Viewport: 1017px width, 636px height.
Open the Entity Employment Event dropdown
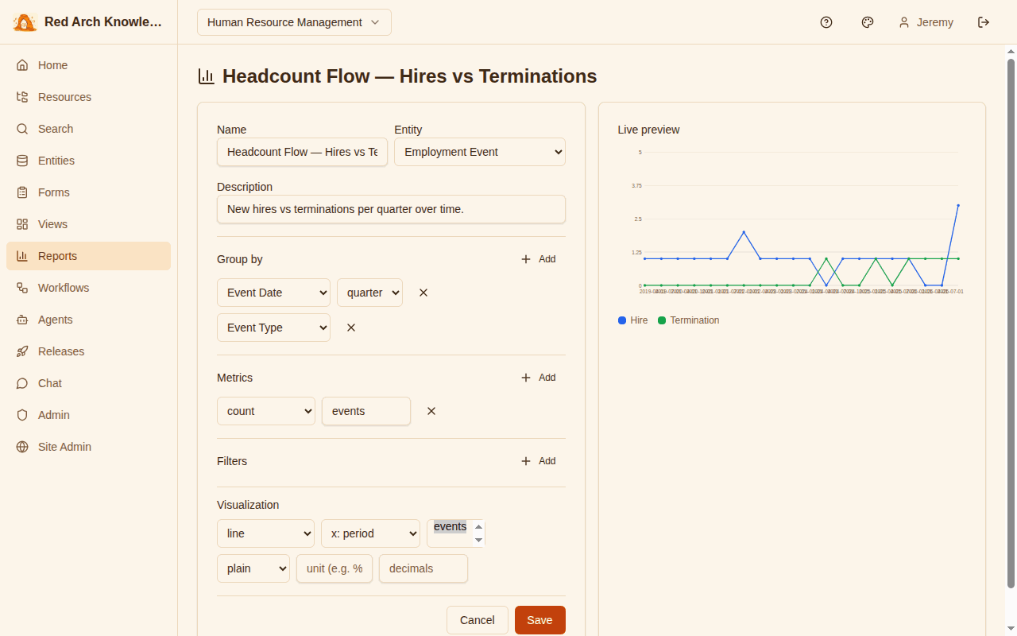[480, 152]
